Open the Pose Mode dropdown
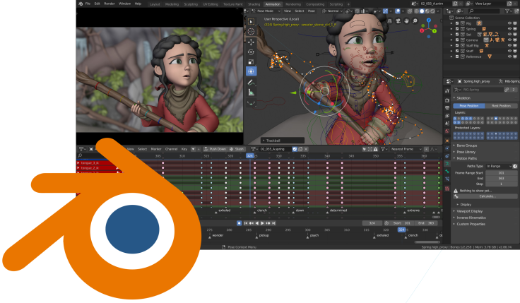520x303 pixels. point(266,11)
